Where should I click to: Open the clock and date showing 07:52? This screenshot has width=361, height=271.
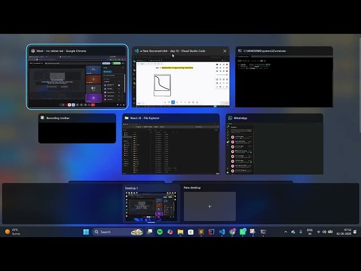click(344, 232)
